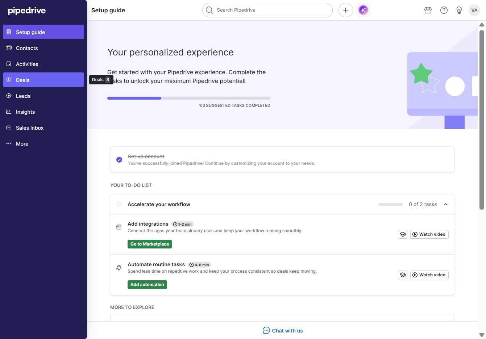
Task: View Insights from the sidebar
Action: [x=43, y=112]
